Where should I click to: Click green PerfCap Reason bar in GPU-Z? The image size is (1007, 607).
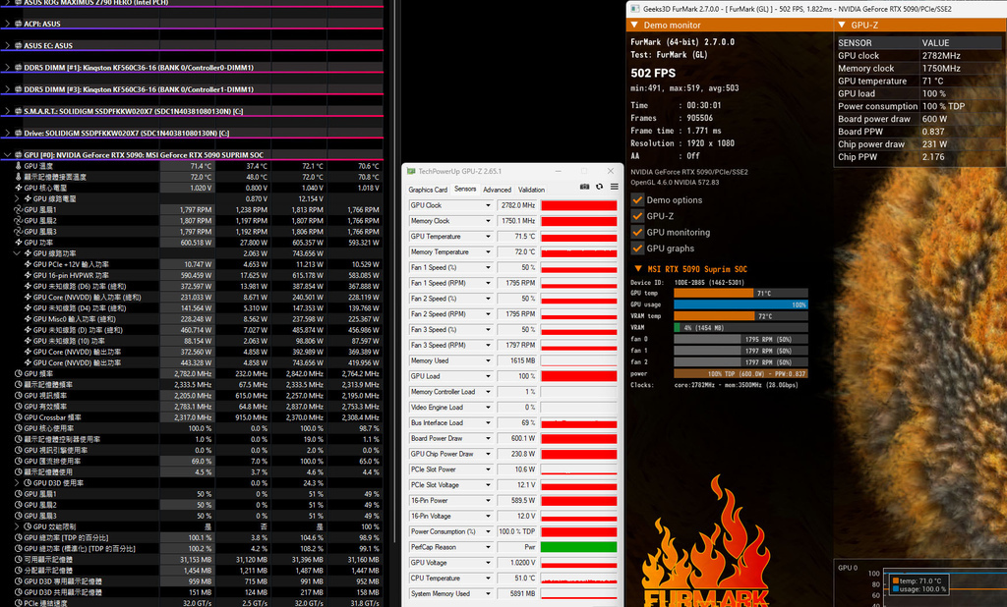578,547
